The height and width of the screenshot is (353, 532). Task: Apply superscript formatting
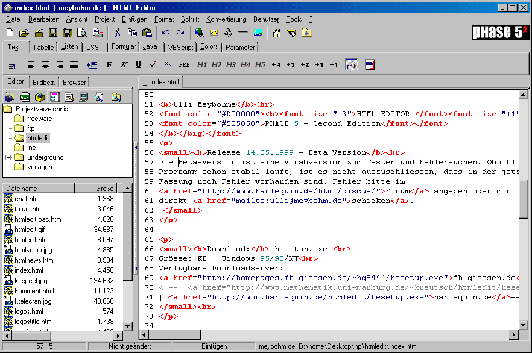[x=153, y=64]
